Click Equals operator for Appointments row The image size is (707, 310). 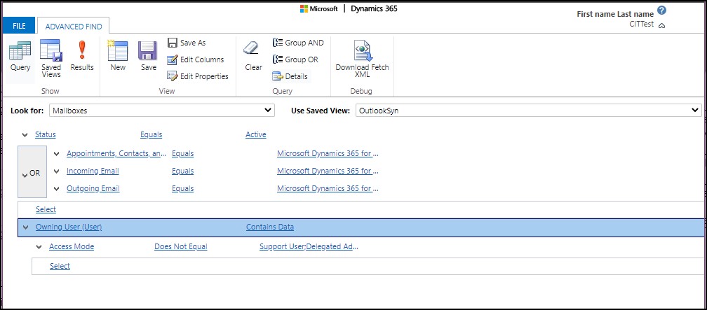(182, 153)
